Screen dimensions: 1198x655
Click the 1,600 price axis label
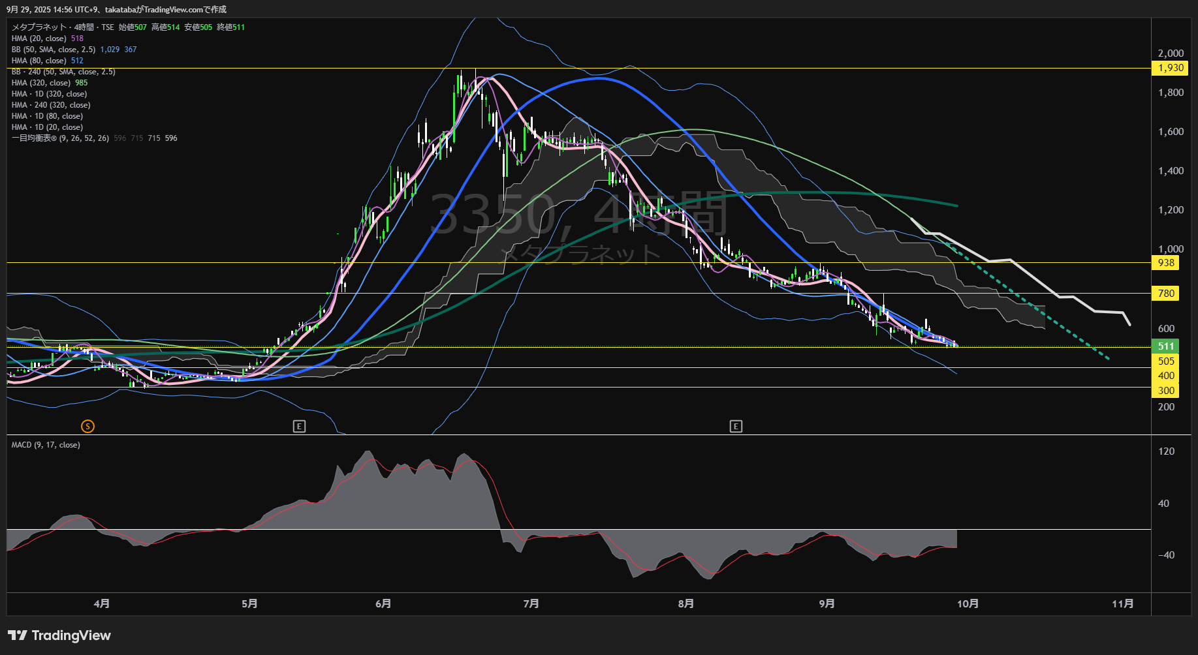click(1171, 132)
